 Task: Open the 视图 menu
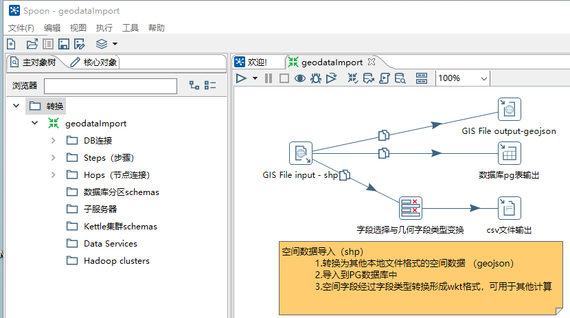(78, 28)
